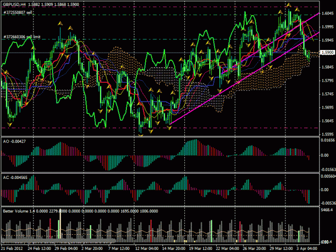Click the volume scale value 5468.4

point(327,210)
